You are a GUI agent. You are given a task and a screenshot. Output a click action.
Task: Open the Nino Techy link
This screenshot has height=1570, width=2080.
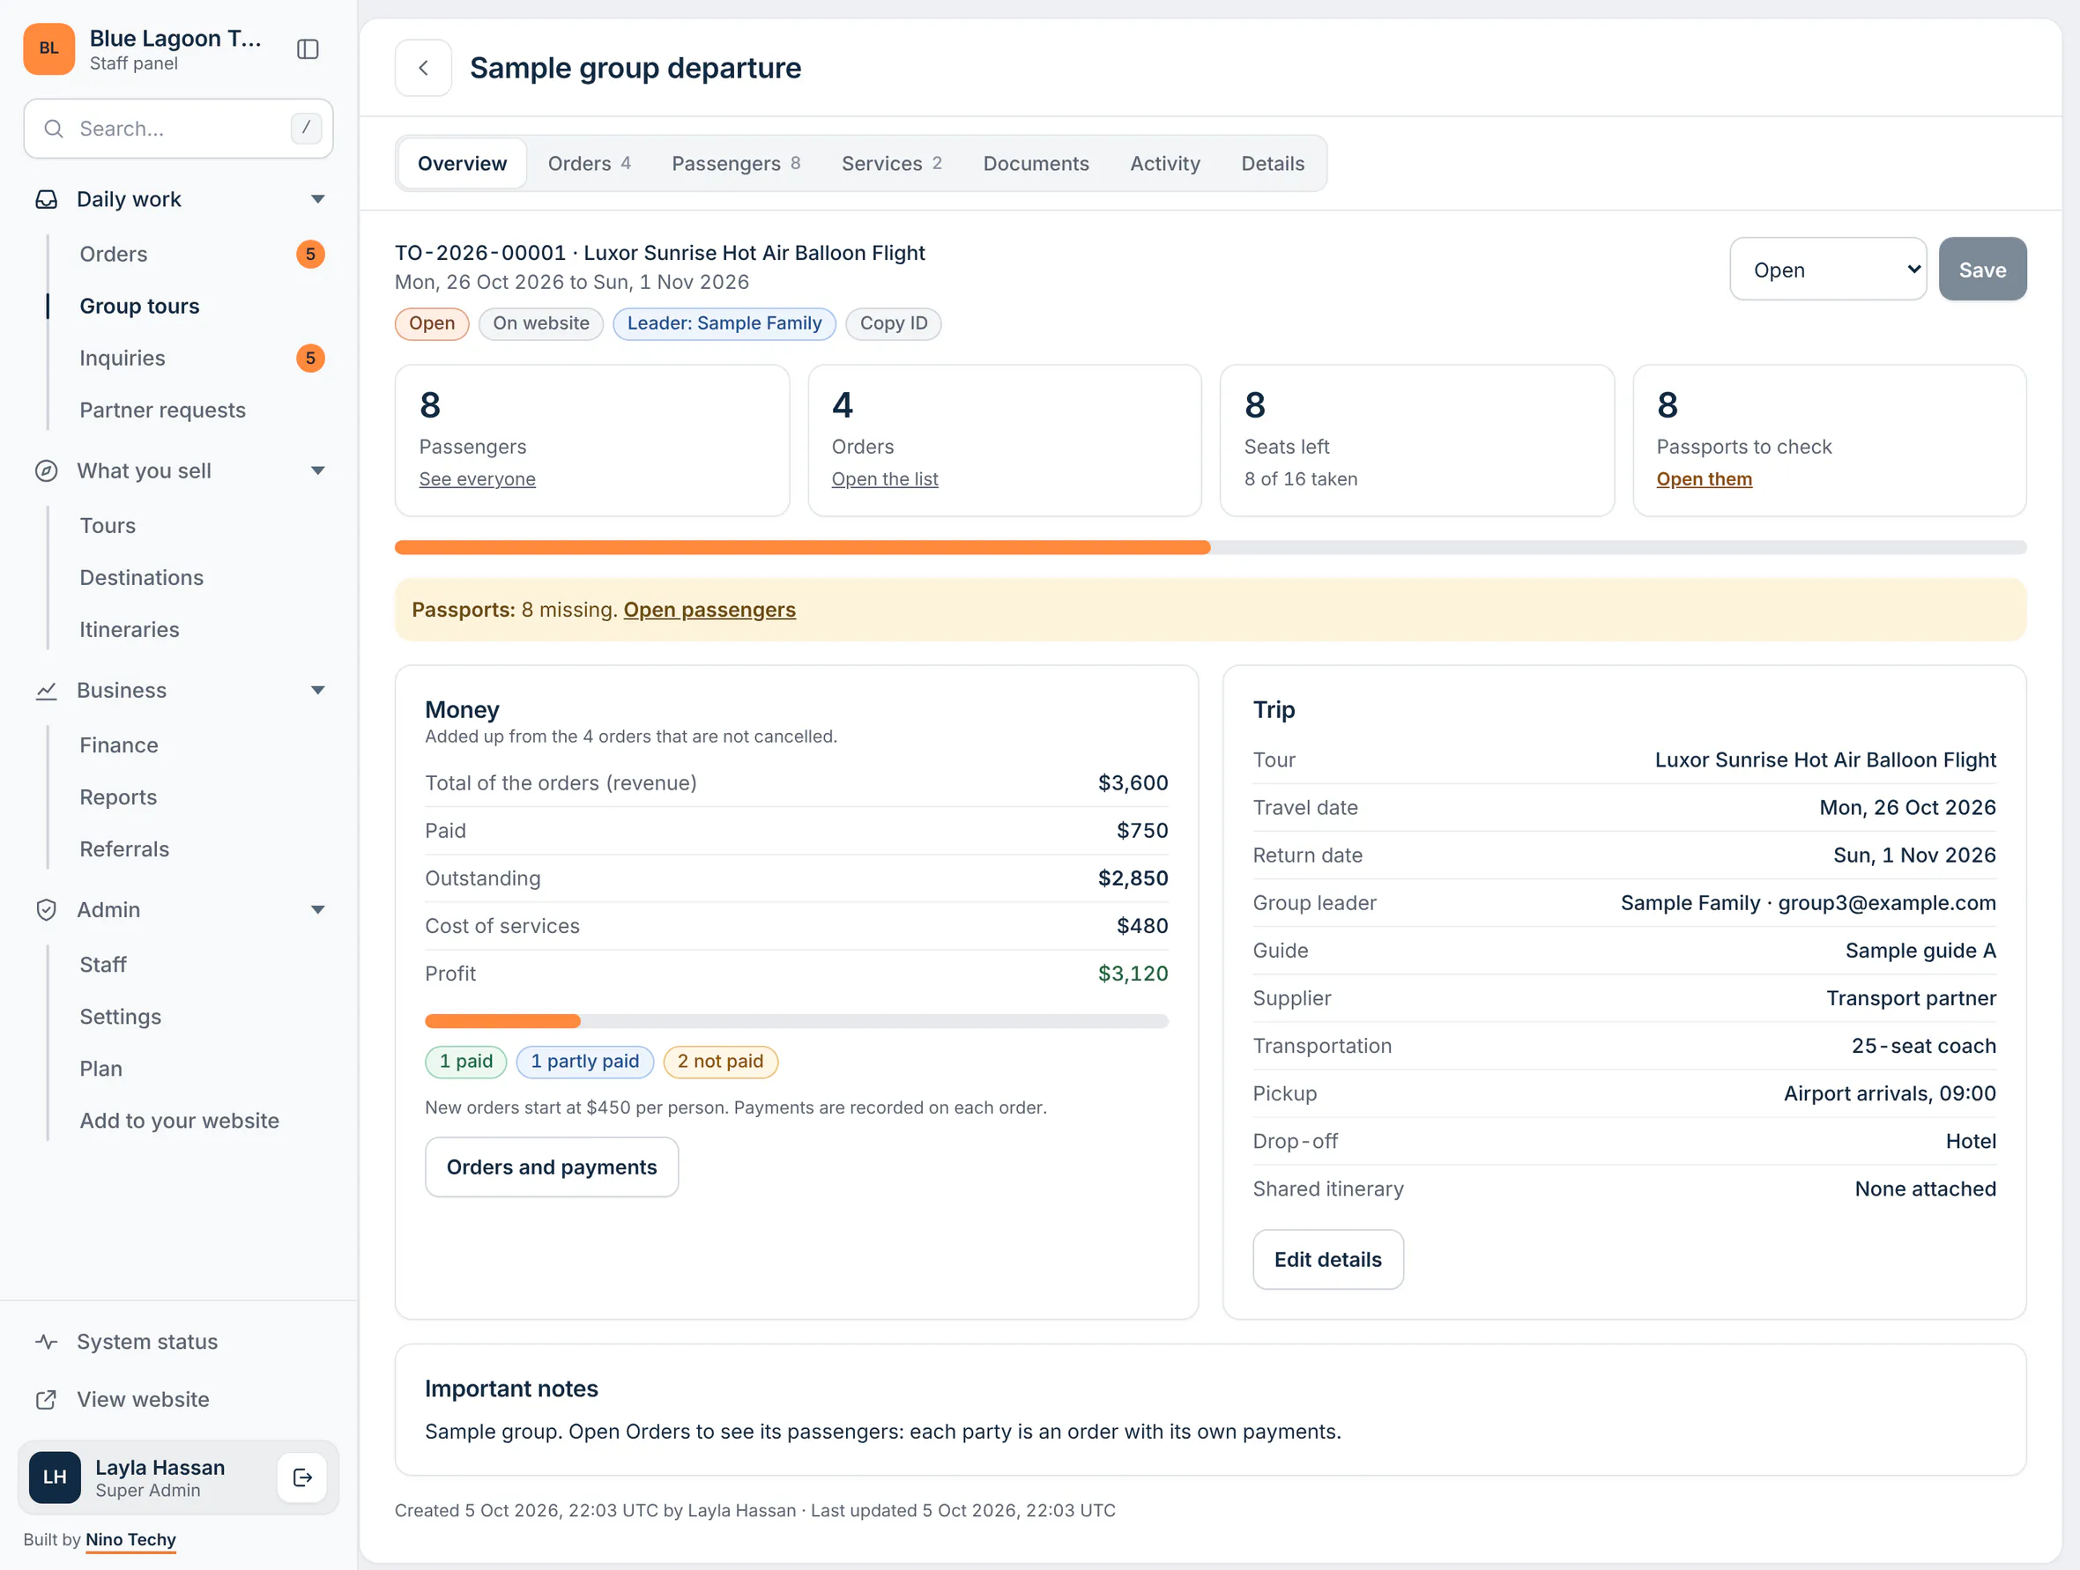coord(130,1540)
